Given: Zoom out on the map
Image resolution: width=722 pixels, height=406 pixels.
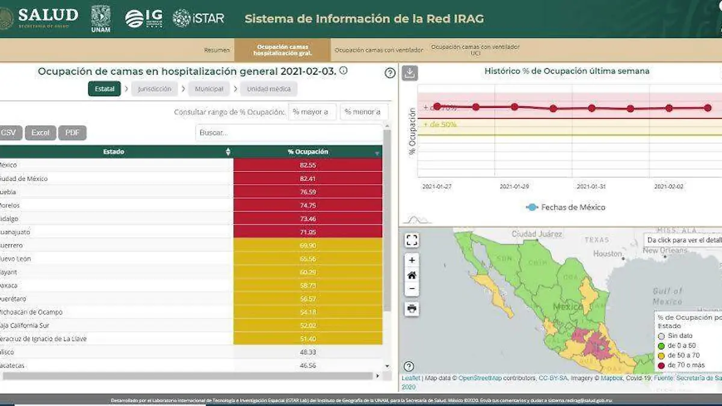Looking at the screenshot, I should 412,289.
